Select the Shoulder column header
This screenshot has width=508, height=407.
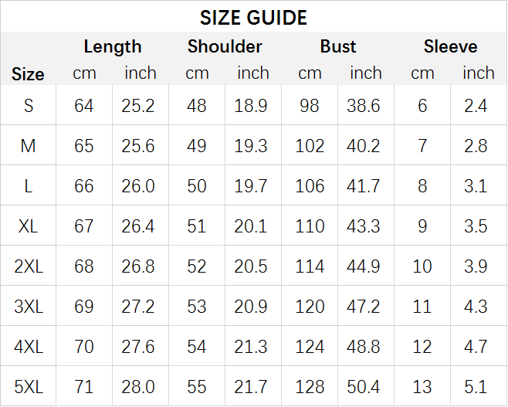click(x=225, y=46)
